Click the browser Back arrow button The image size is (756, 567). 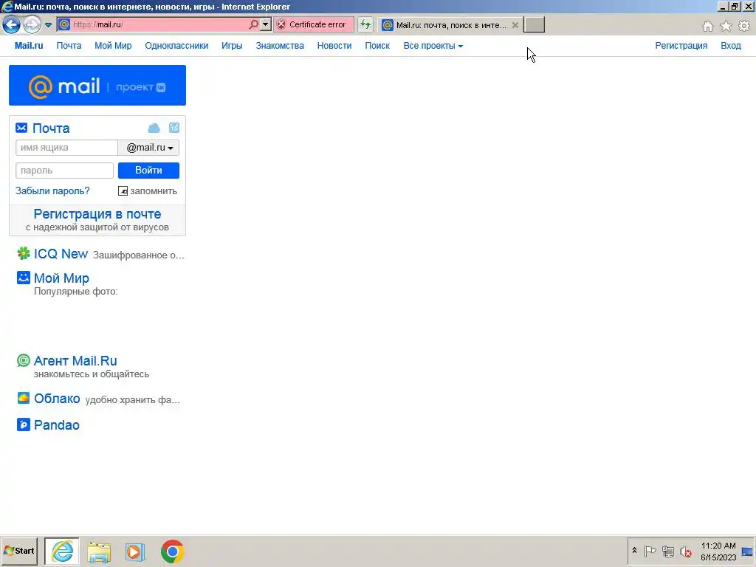12,24
